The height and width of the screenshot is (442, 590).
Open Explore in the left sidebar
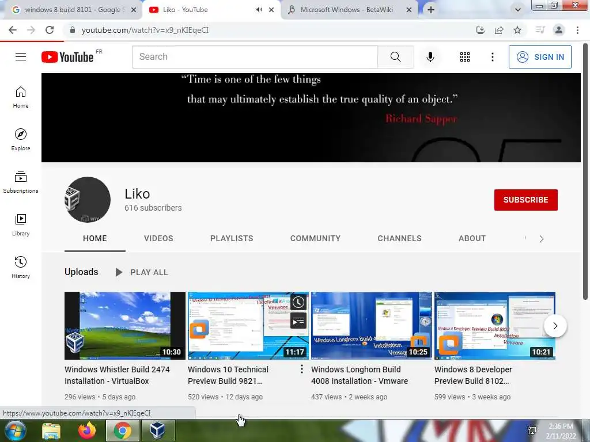point(21,139)
